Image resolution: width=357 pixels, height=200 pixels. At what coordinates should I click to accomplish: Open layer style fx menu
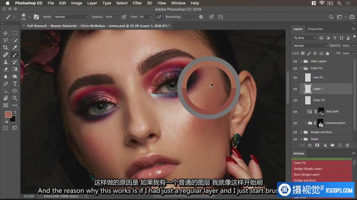(x=310, y=145)
